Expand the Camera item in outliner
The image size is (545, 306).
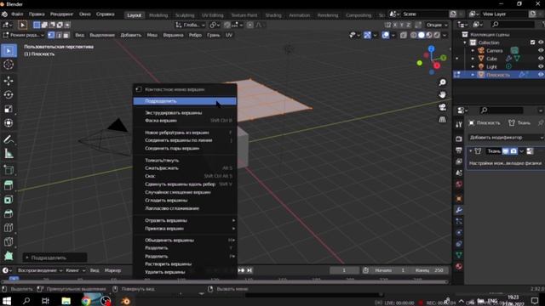473,51
